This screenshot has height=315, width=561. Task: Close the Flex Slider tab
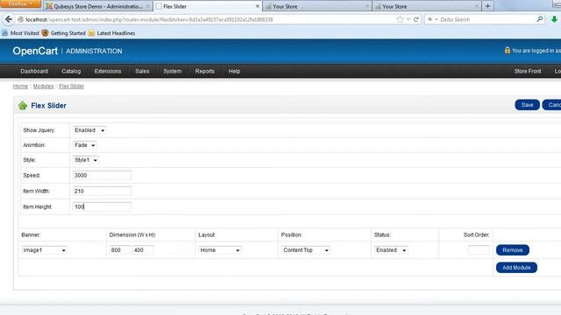(257, 6)
